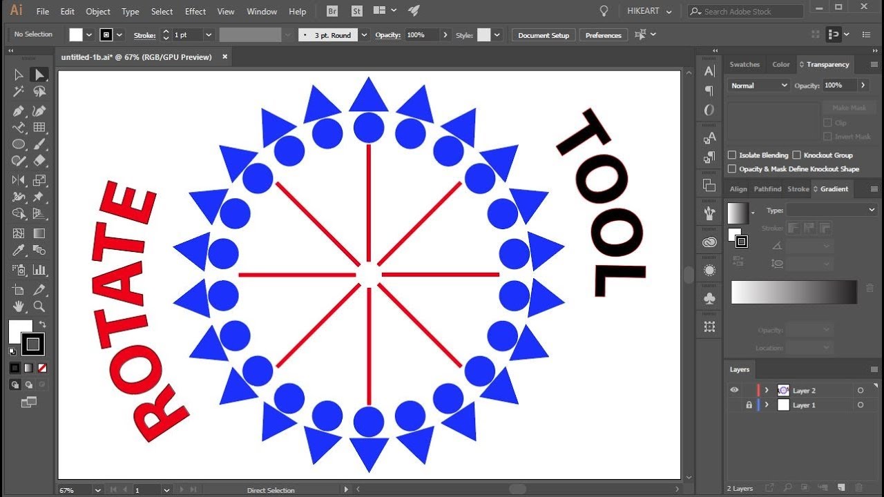Pick the Pen tool
The image size is (884, 497).
pyautogui.click(x=19, y=110)
